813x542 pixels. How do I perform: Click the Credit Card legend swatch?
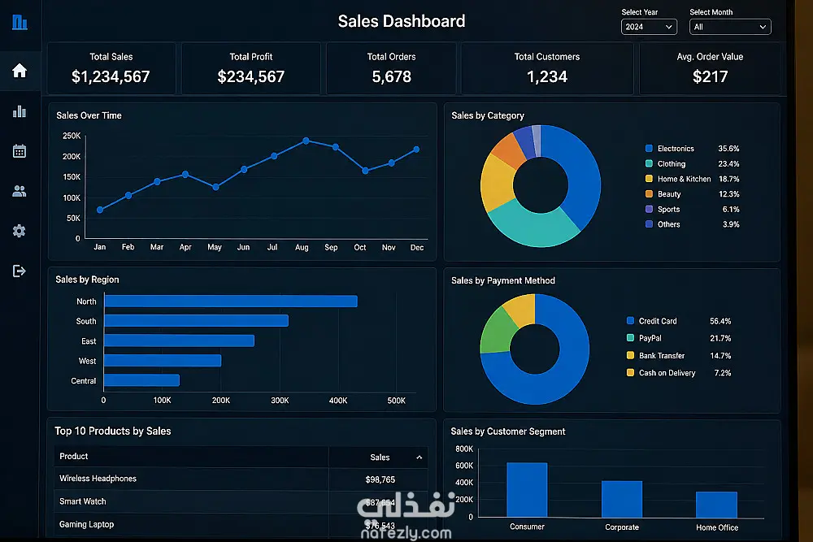630,321
